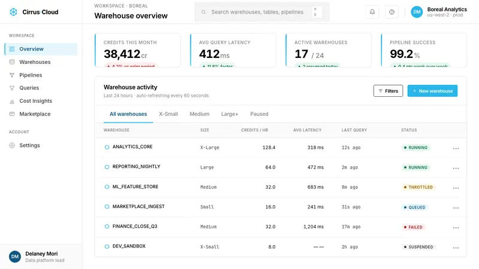Open the Active warehouses card
The height and width of the screenshot is (269, 479).
point(328,50)
